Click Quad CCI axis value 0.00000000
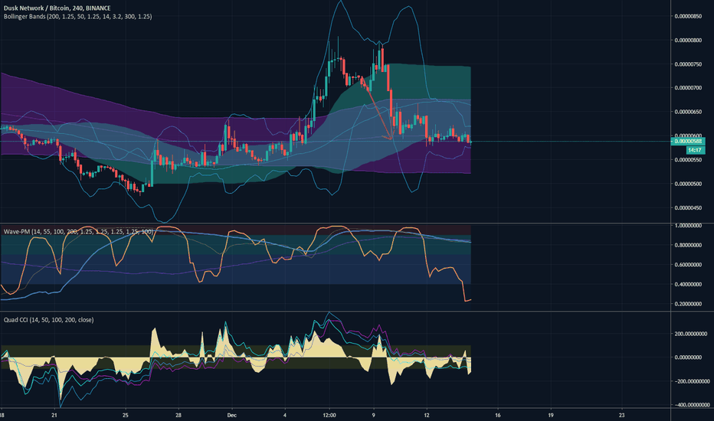The height and width of the screenshot is (421, 714). [688, 357]
